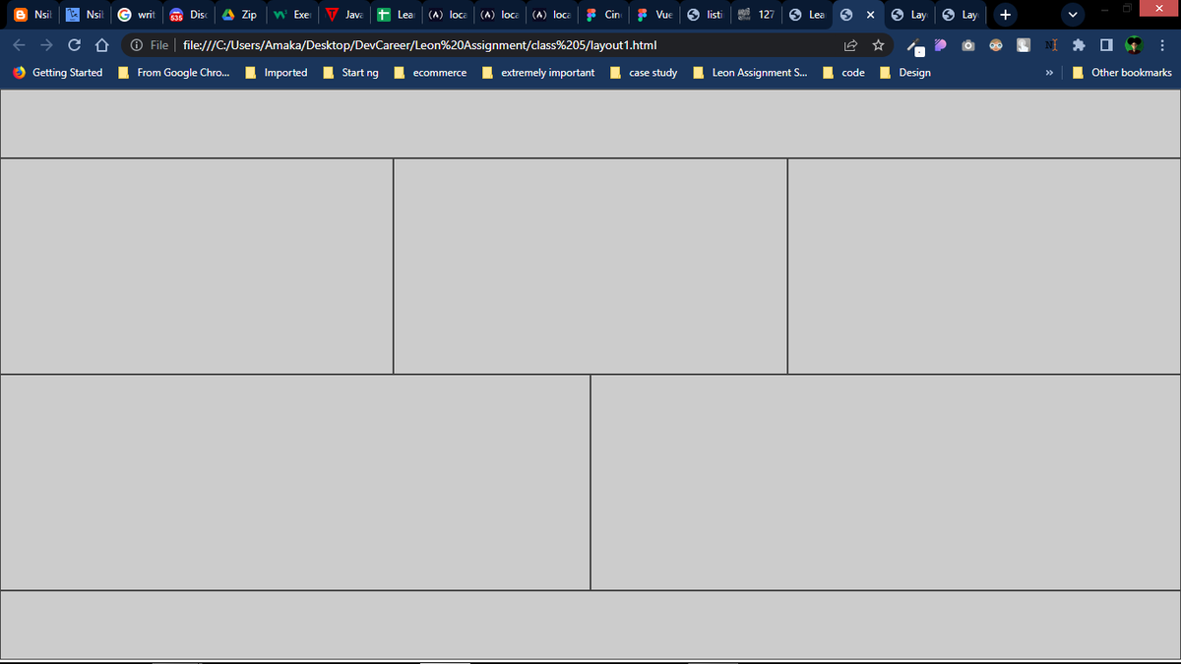Open the ecommerce bookmark folder
This screenshot has width=1181, height=664.
pos(431,73)
